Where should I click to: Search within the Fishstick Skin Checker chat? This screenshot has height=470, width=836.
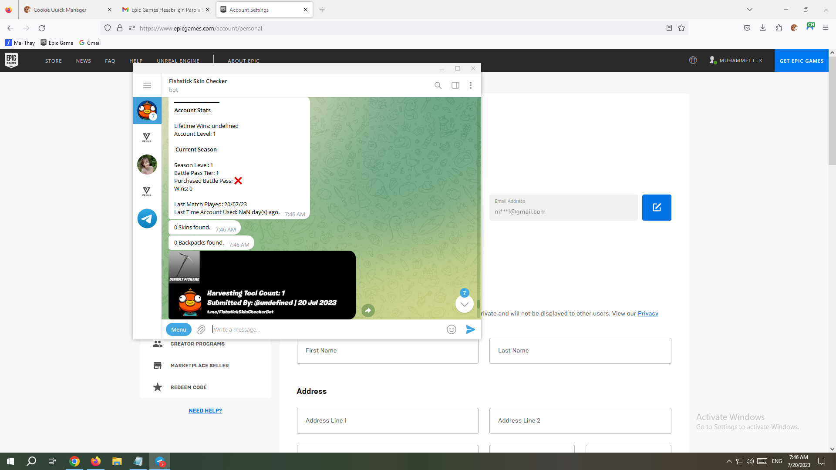(x=438, y=85)
